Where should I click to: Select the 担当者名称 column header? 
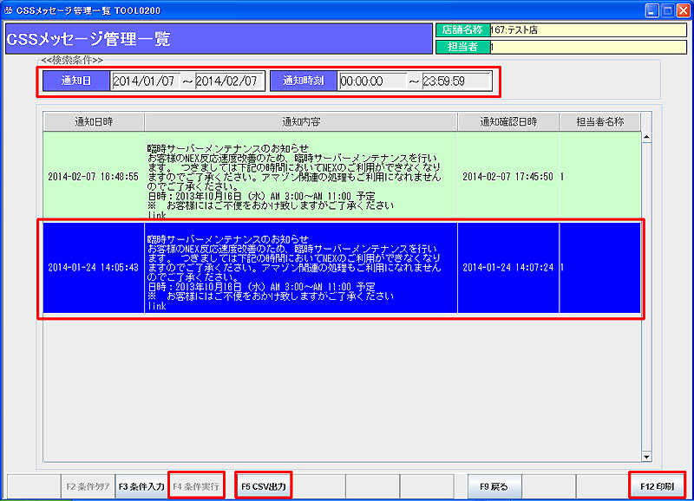pos(599,121)
